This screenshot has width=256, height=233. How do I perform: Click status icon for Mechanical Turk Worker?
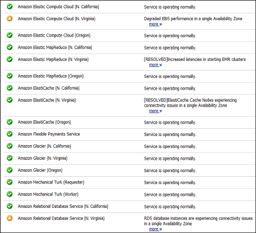pyautogui.click(x=10, y=194)
